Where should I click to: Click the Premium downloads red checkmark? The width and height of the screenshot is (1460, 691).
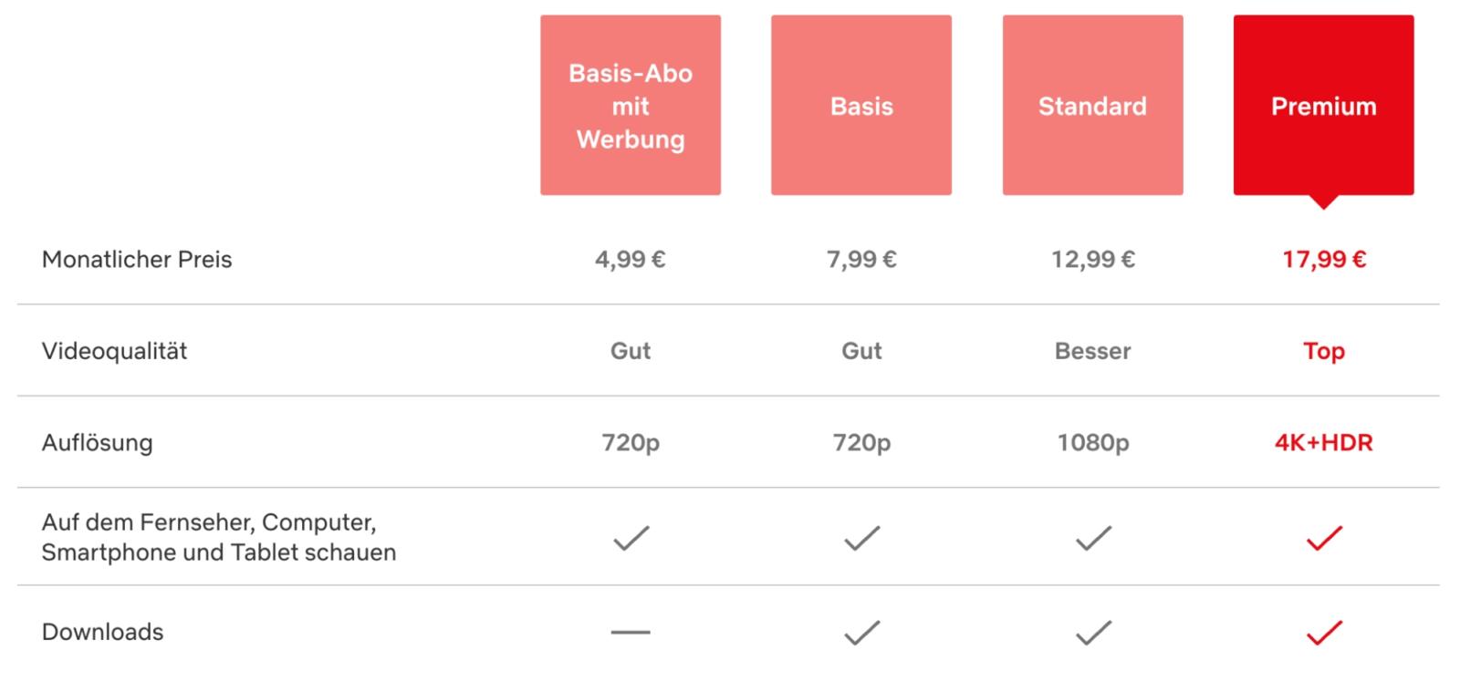pos(1324,632)
